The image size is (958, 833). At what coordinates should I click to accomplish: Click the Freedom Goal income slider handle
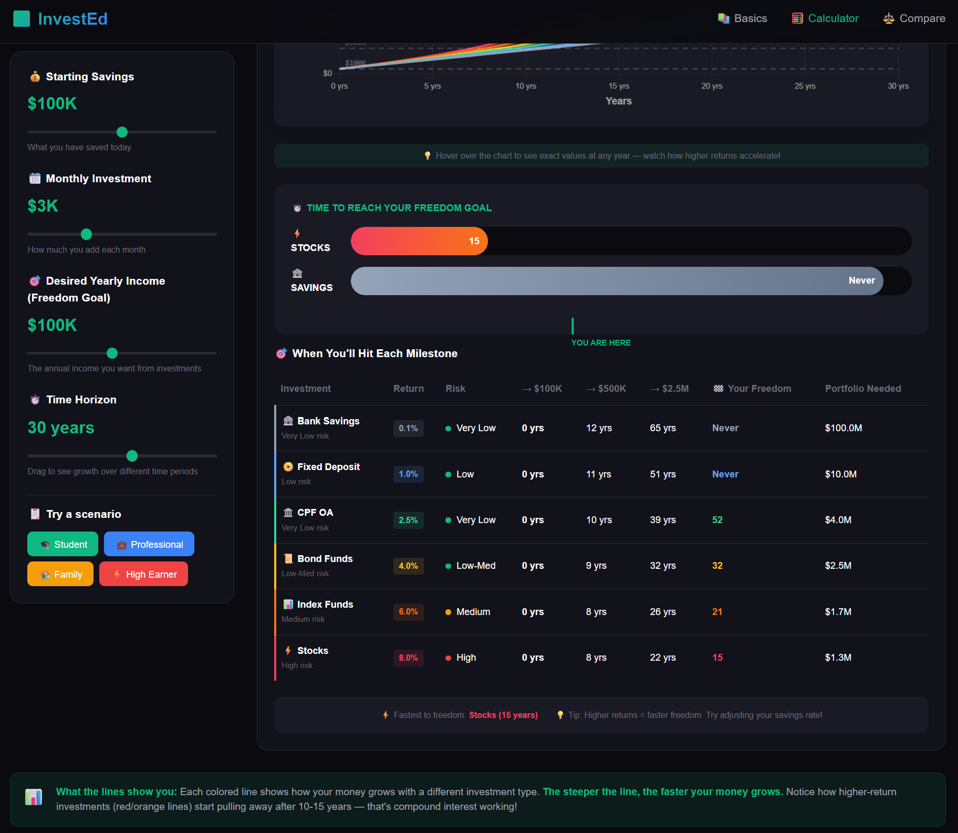click(x=112, y=353)
